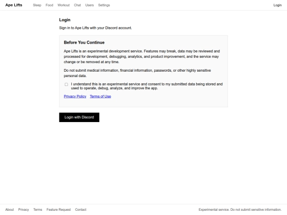Go to the Food section
The image size is (287, 215).
(49, 5)
